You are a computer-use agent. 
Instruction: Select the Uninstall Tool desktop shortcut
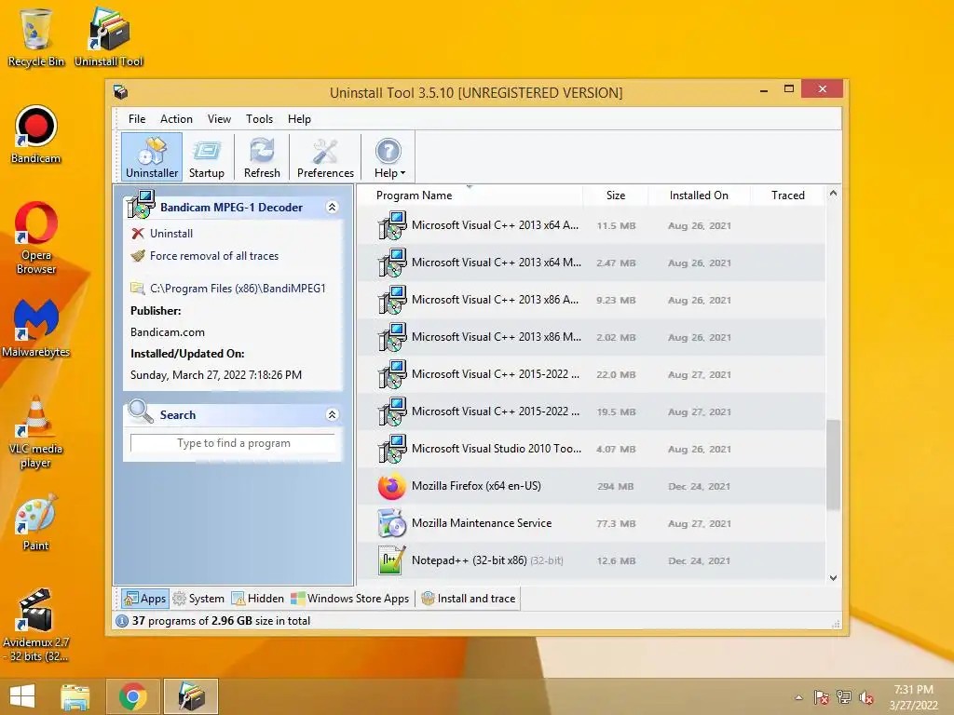coord(109,36)
